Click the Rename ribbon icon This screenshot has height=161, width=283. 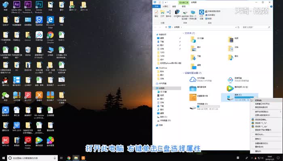tap(169, 14)
